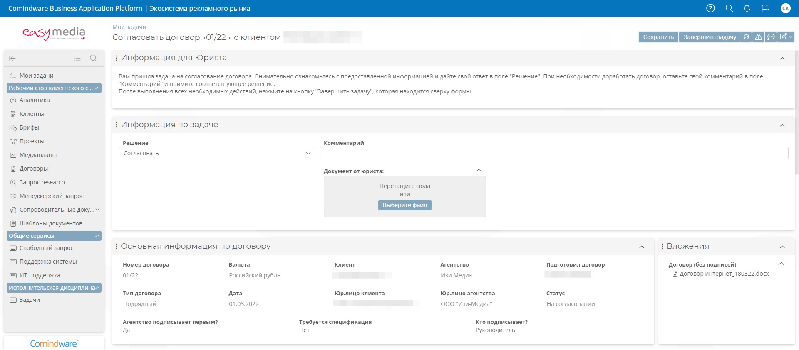Image resolution: width=799 pixels, height=350 pixels.
Task: Click the contract number value 01/22
Action: 130,275
